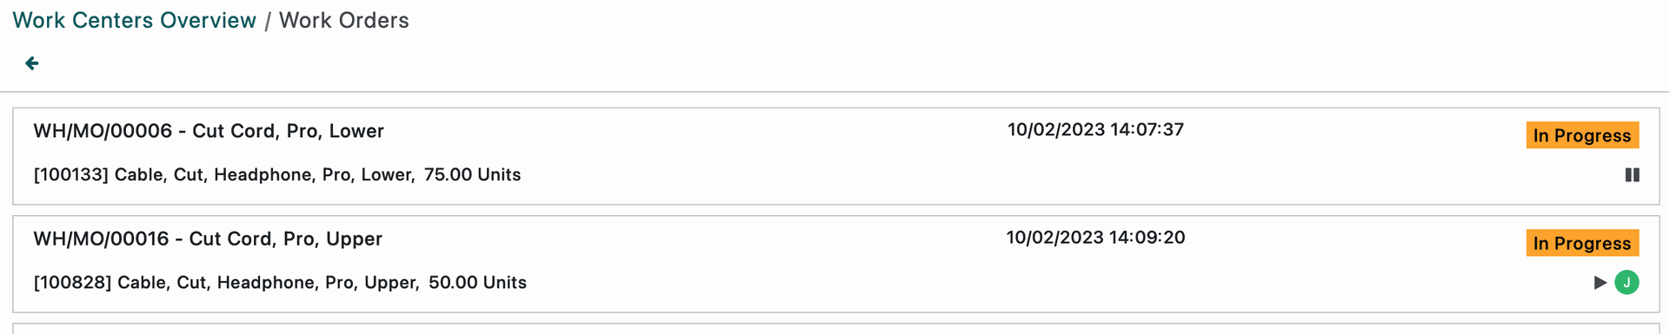The height and width of the screenshot is (334, 1669).
Task: Click the 75.00 Units quantity
Action: click(472, 175)
